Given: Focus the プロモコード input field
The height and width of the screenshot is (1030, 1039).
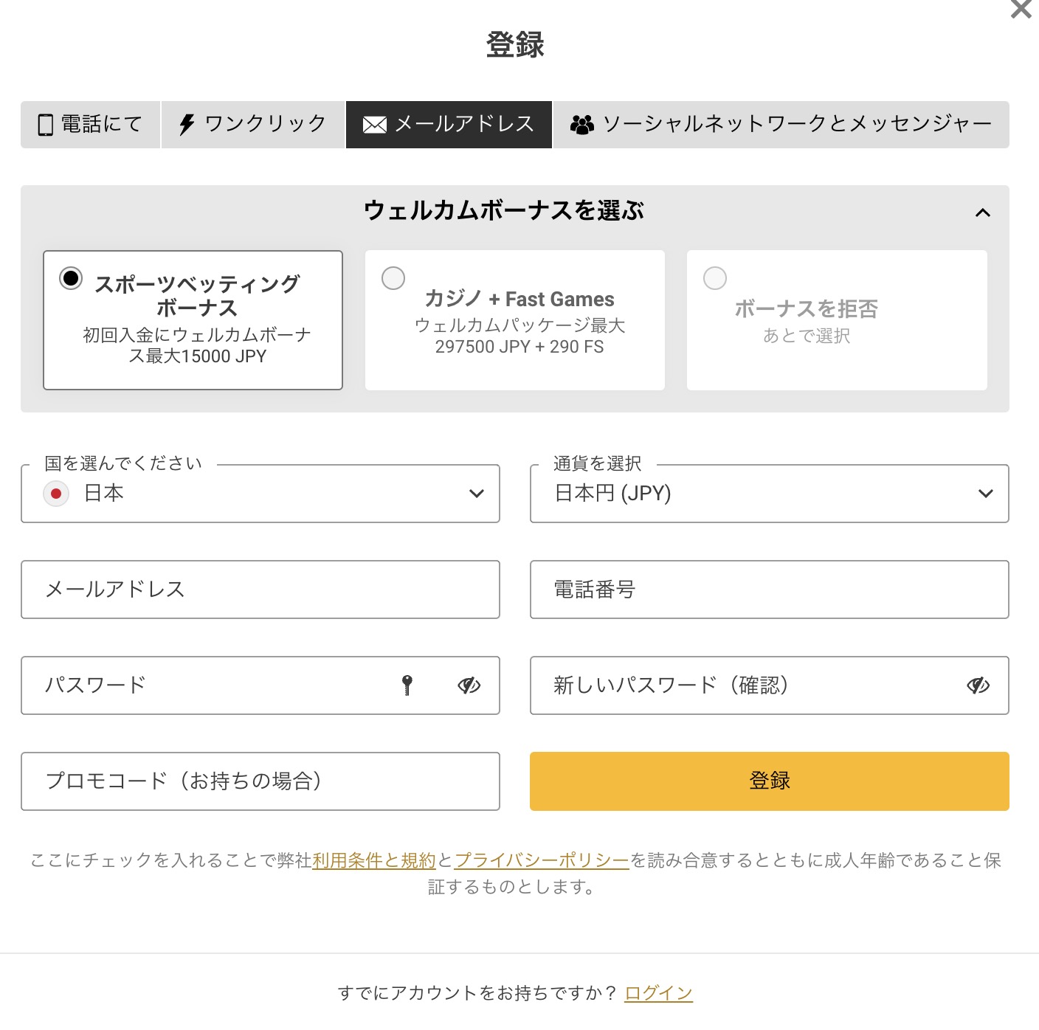Looking at the screenshot, I should tap(260, 781).
